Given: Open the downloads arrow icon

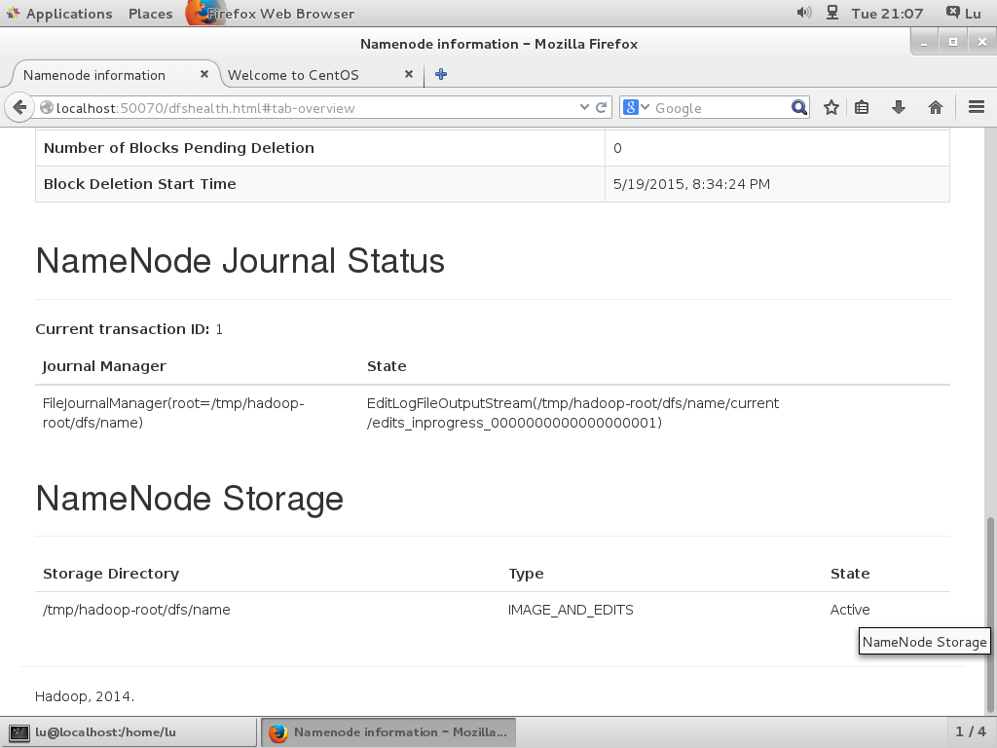Looking at the screenshot, I should point(898,107).
